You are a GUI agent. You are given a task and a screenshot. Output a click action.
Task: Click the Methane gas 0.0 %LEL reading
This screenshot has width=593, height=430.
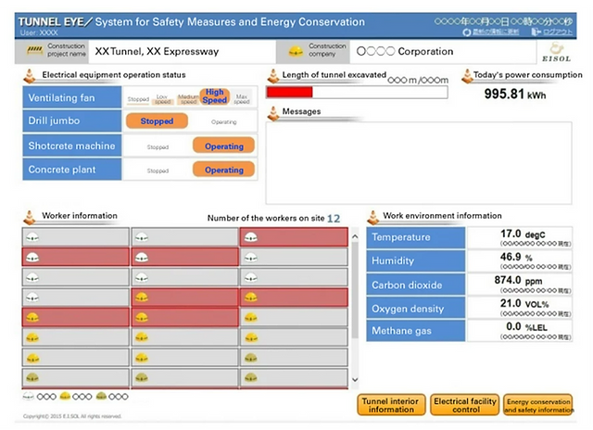(x=520, y=331)
